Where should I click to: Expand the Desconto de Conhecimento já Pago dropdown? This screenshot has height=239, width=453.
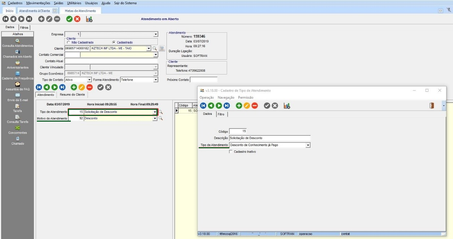coord(308,145)
